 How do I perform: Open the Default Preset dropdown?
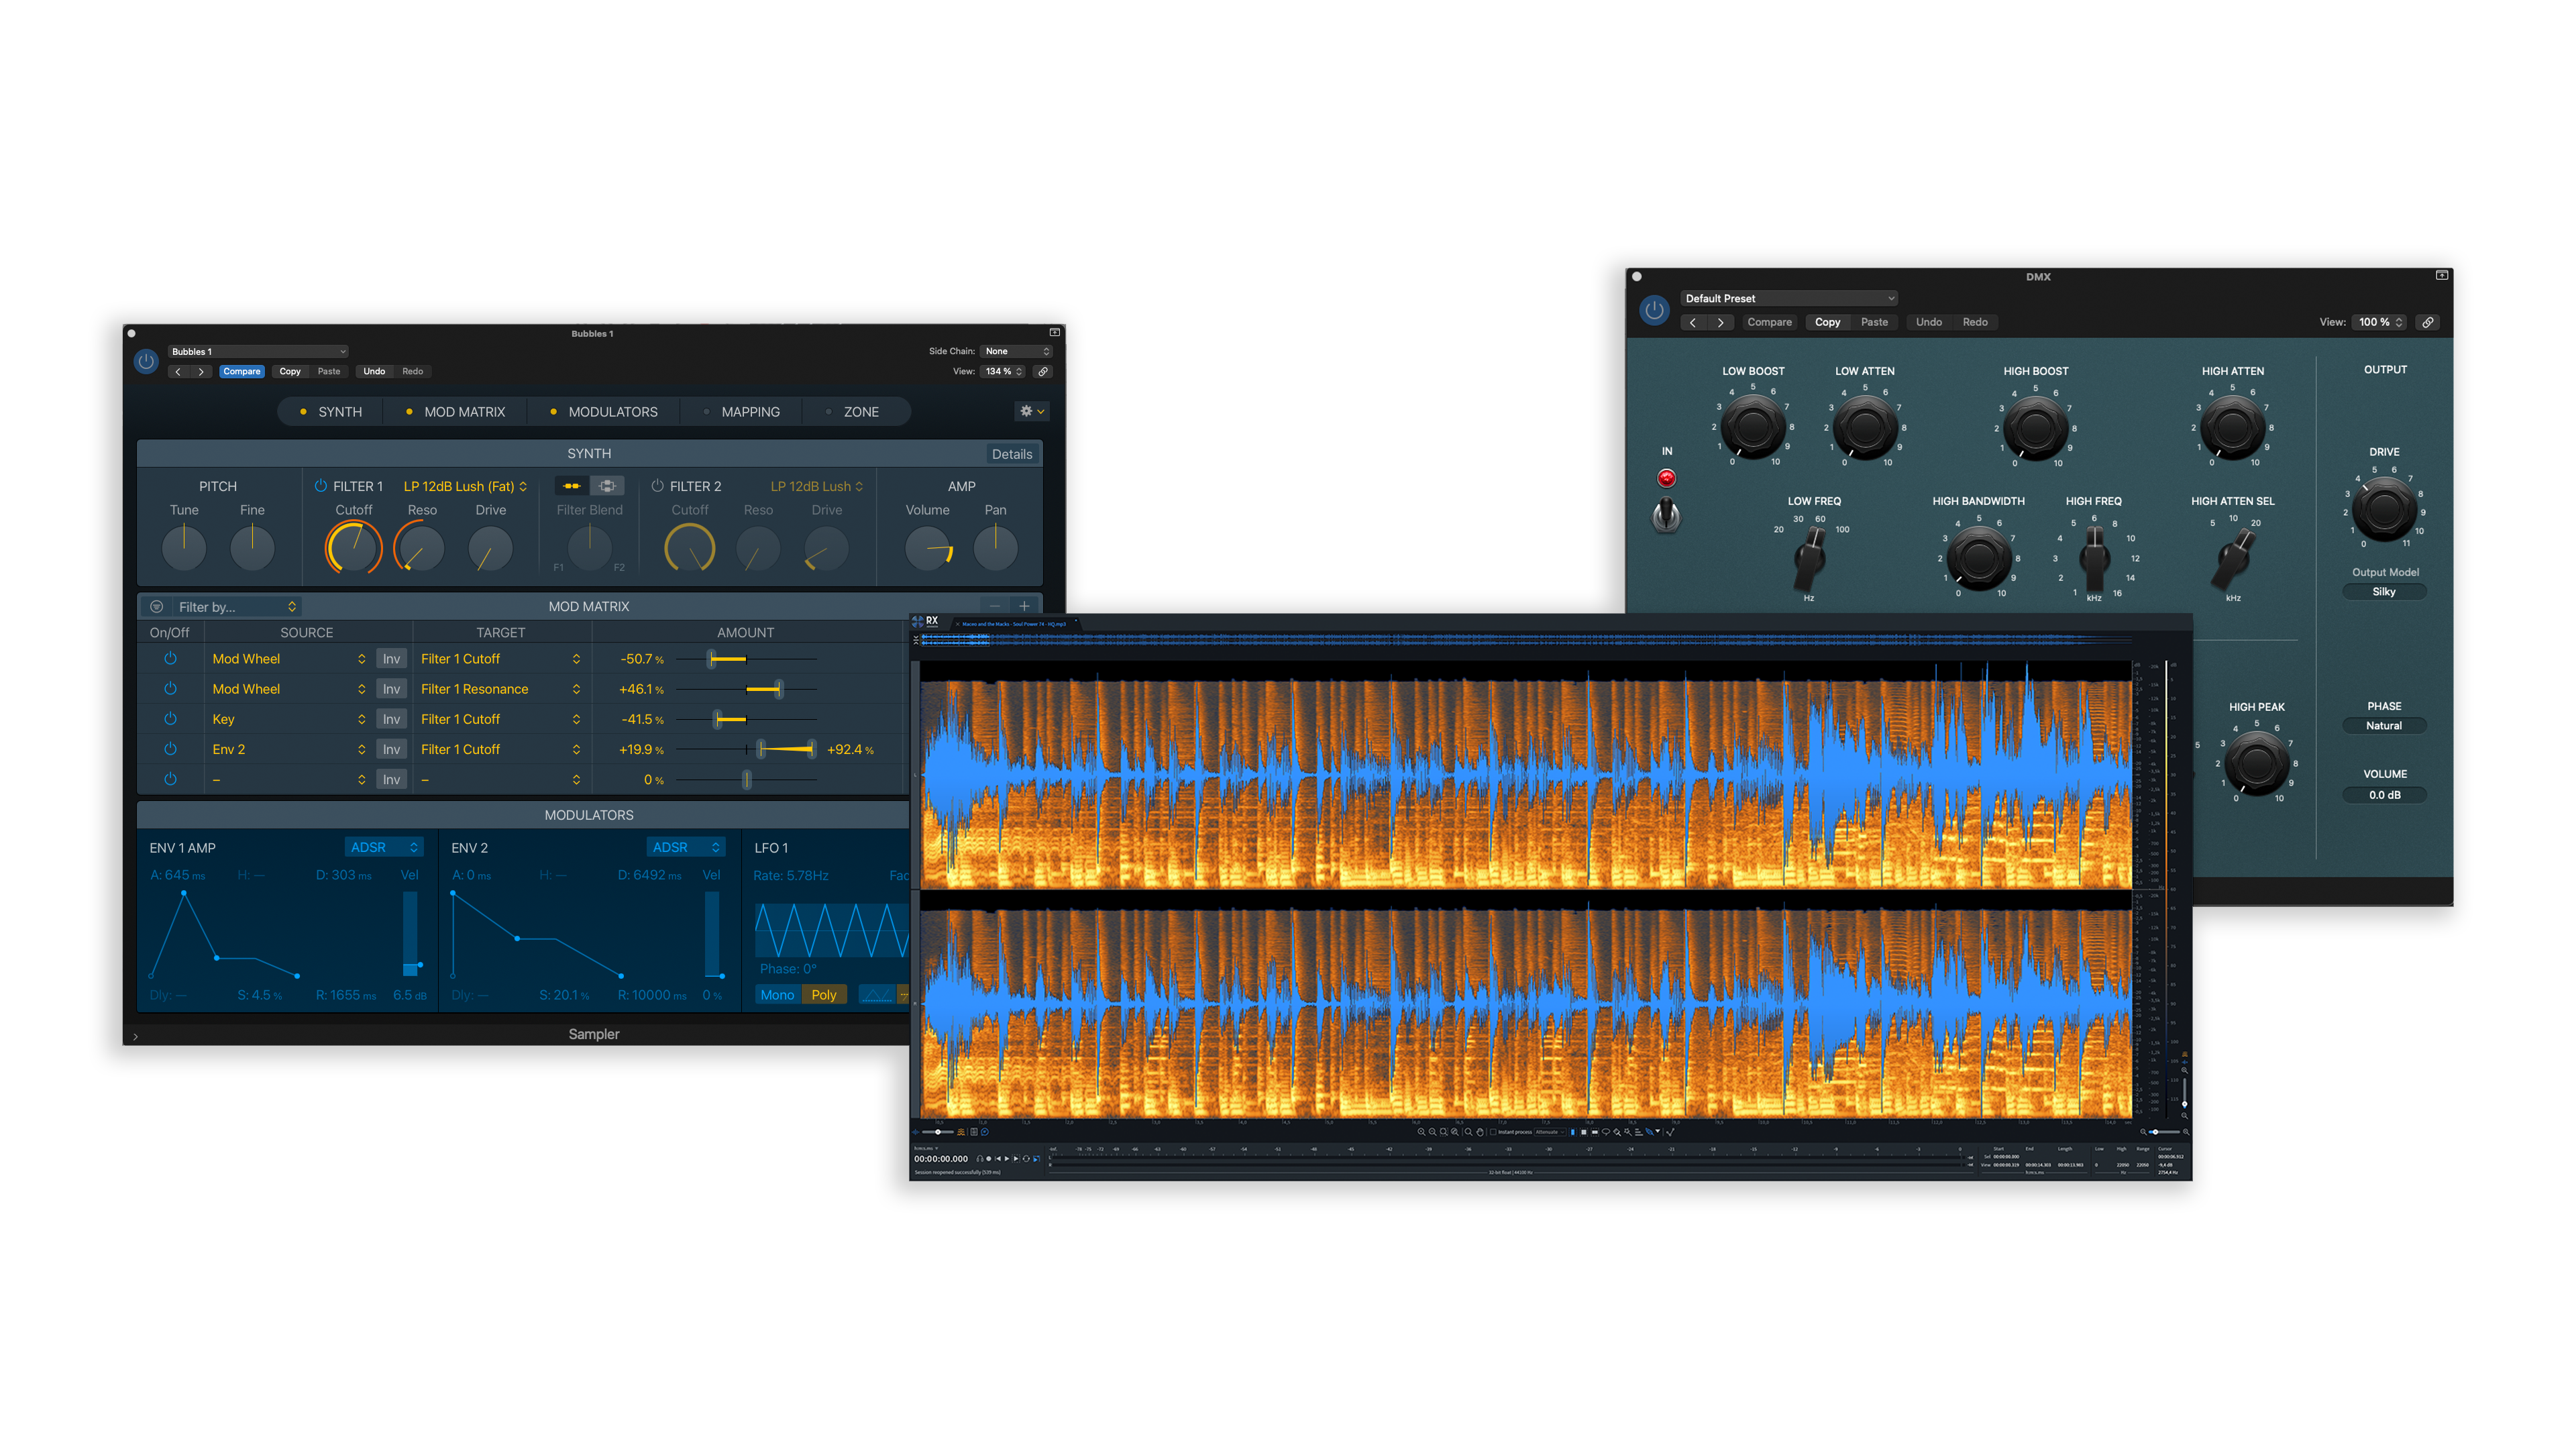point(1788,298)
